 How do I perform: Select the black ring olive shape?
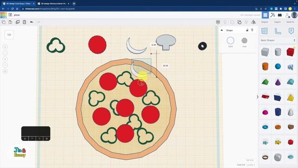[203, 46]
